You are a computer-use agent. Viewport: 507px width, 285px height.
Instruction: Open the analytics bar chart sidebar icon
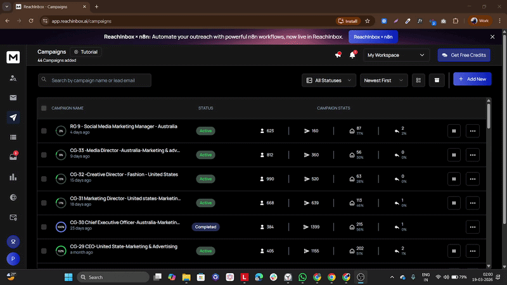pos(13,177)
